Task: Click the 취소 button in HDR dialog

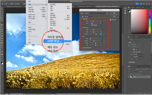Action: [114, 16]
